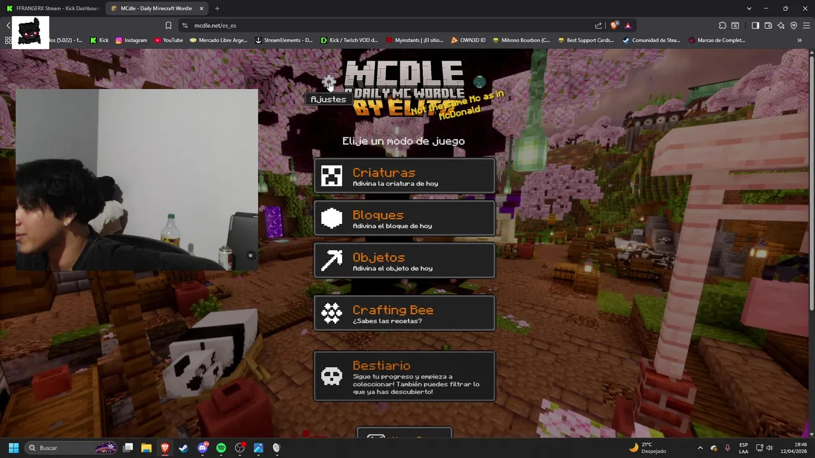Expand the system tray hidden icons arrow
Viewport: 815px width, 458px height.
[x=700, y=448]
